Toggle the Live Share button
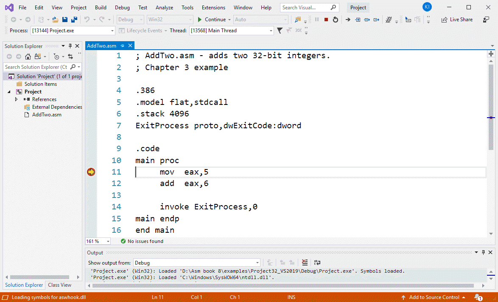 click(x=457, y=20)
